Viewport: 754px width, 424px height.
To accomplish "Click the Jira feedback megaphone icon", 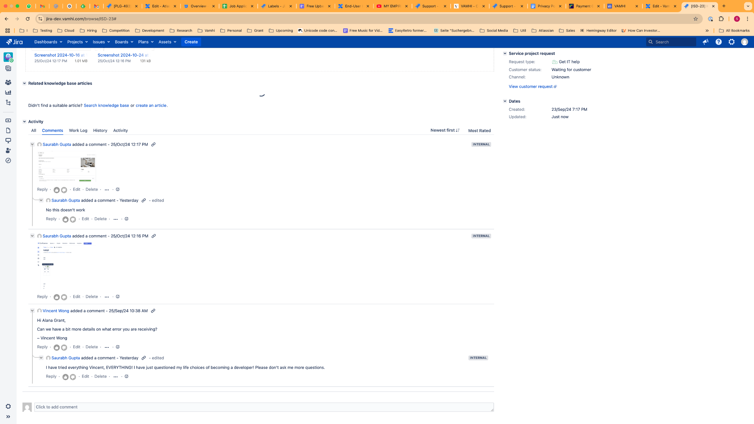I will tap(705, 42).
